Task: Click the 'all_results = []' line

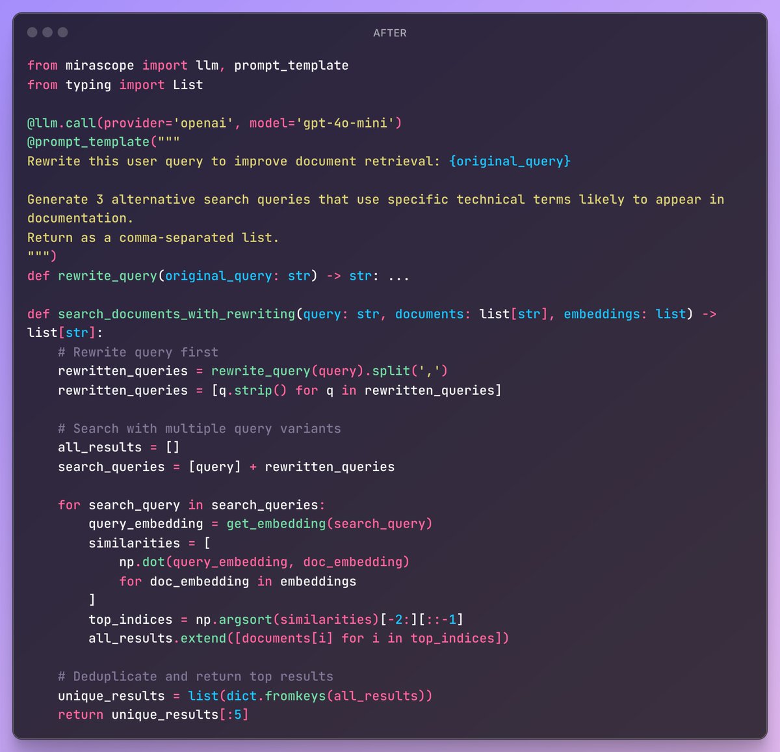Action: click(x=119, y=448)
